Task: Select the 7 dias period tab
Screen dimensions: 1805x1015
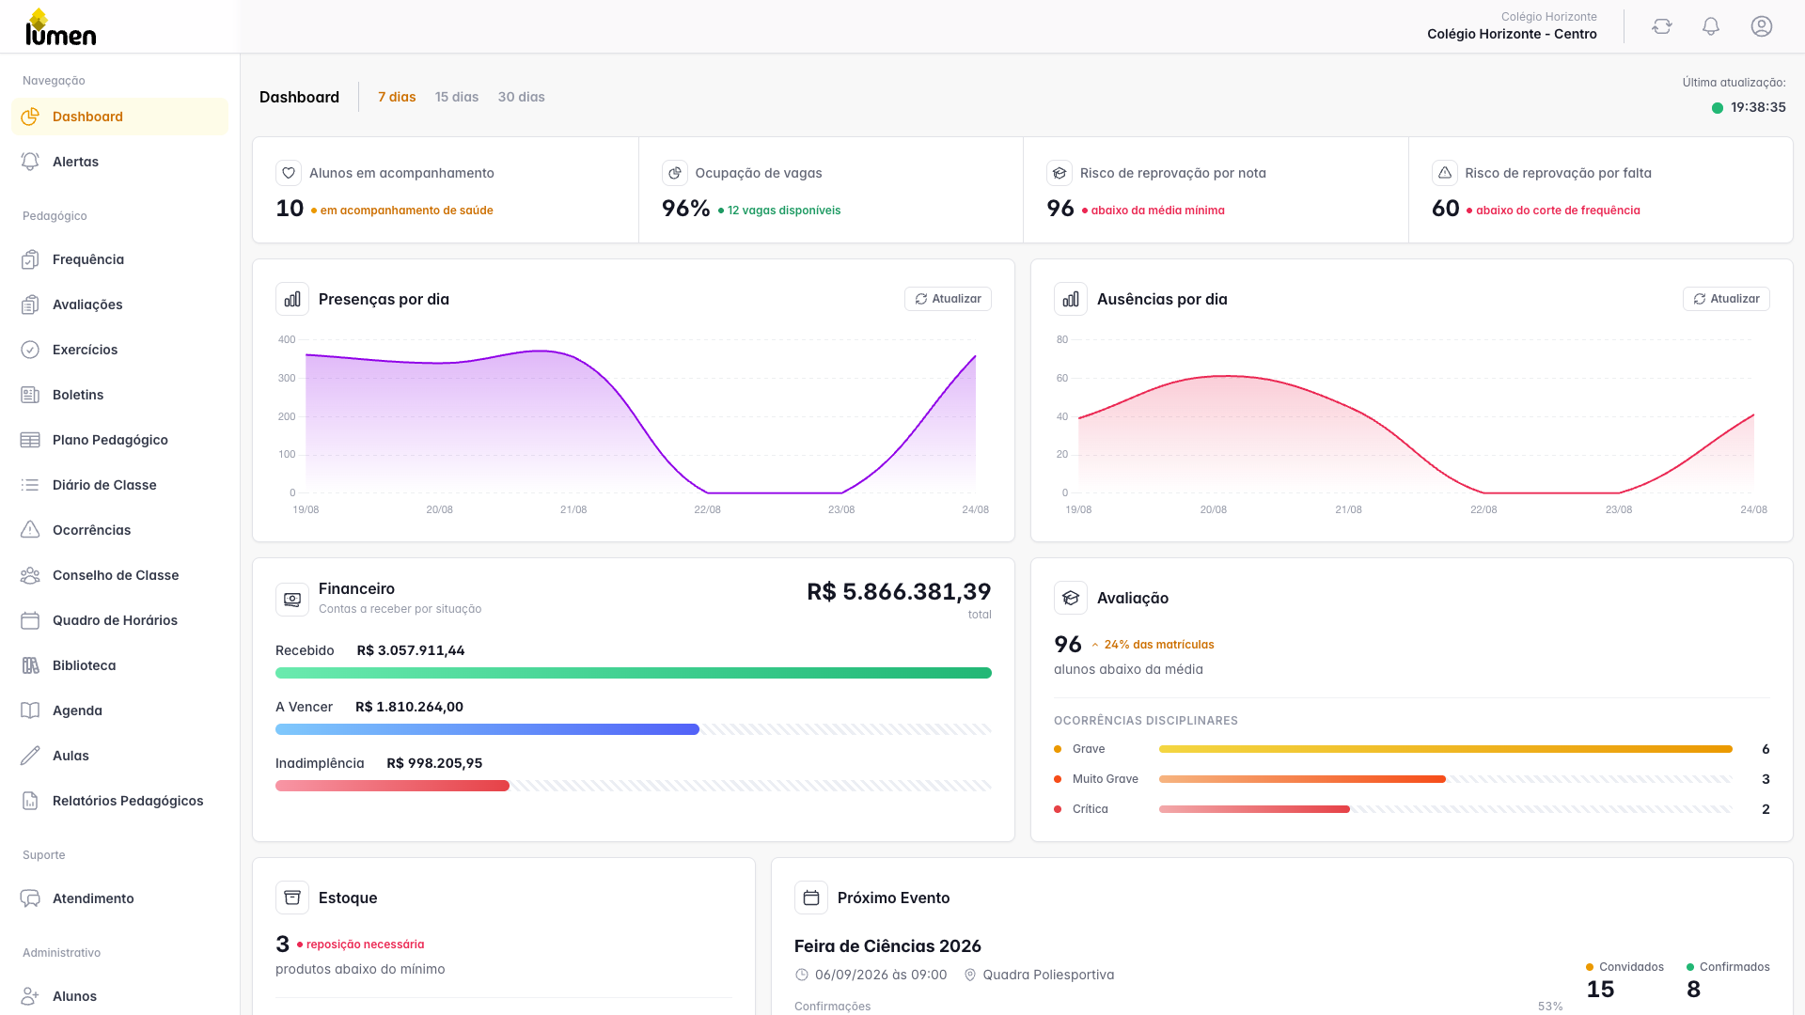Action: tap(397, 97)
